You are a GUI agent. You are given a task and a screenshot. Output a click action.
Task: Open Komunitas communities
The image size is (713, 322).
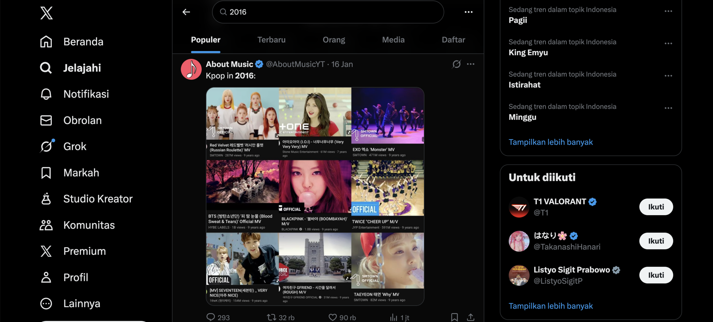(77, 225)
